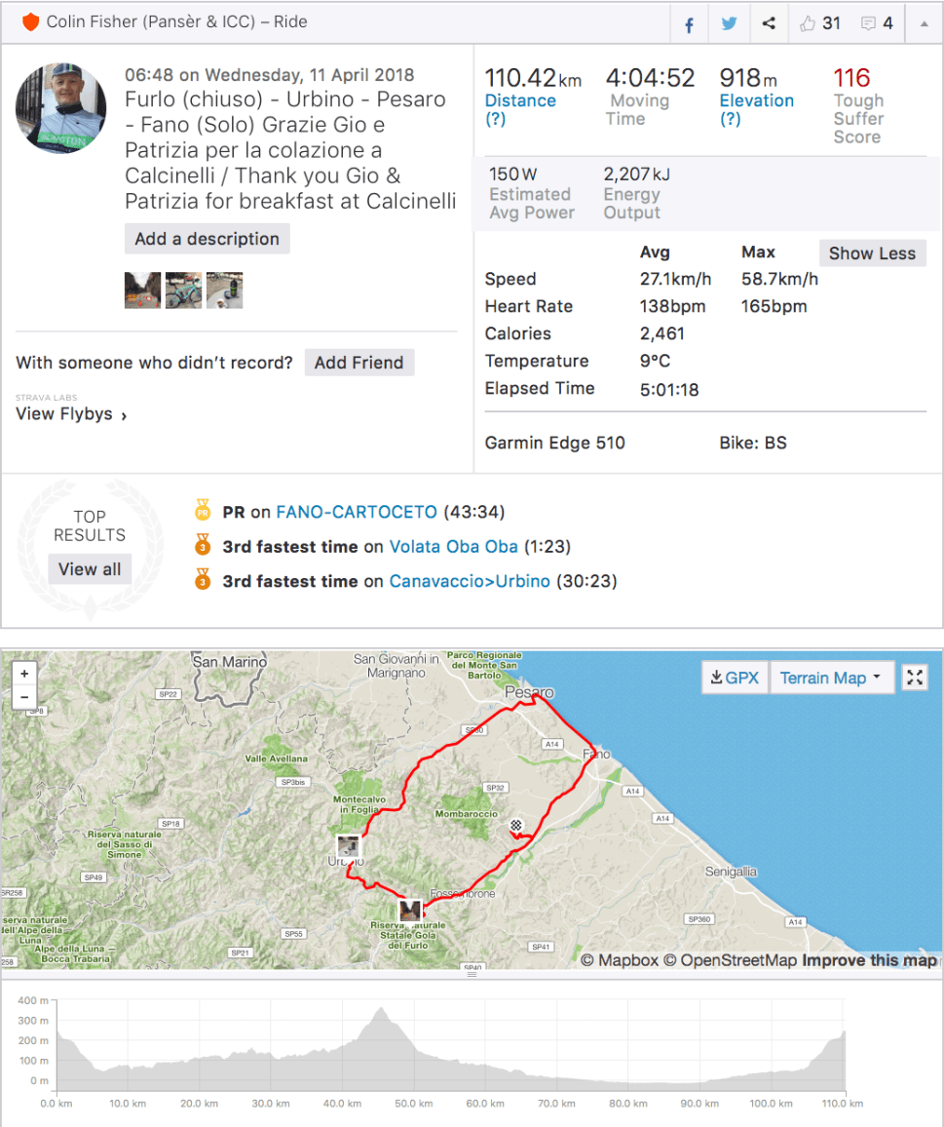Zoom in on the map with the plus control
Viewport: 944px width, 1127px height.
tap(24, 673)
